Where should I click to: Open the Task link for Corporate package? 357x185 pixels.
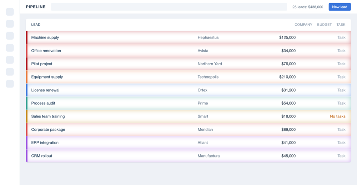pyautogui.click(x=341, y=129)
